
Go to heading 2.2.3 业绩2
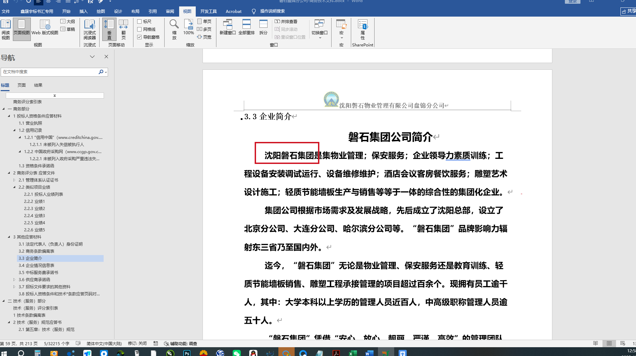click(x=35, y=208)
